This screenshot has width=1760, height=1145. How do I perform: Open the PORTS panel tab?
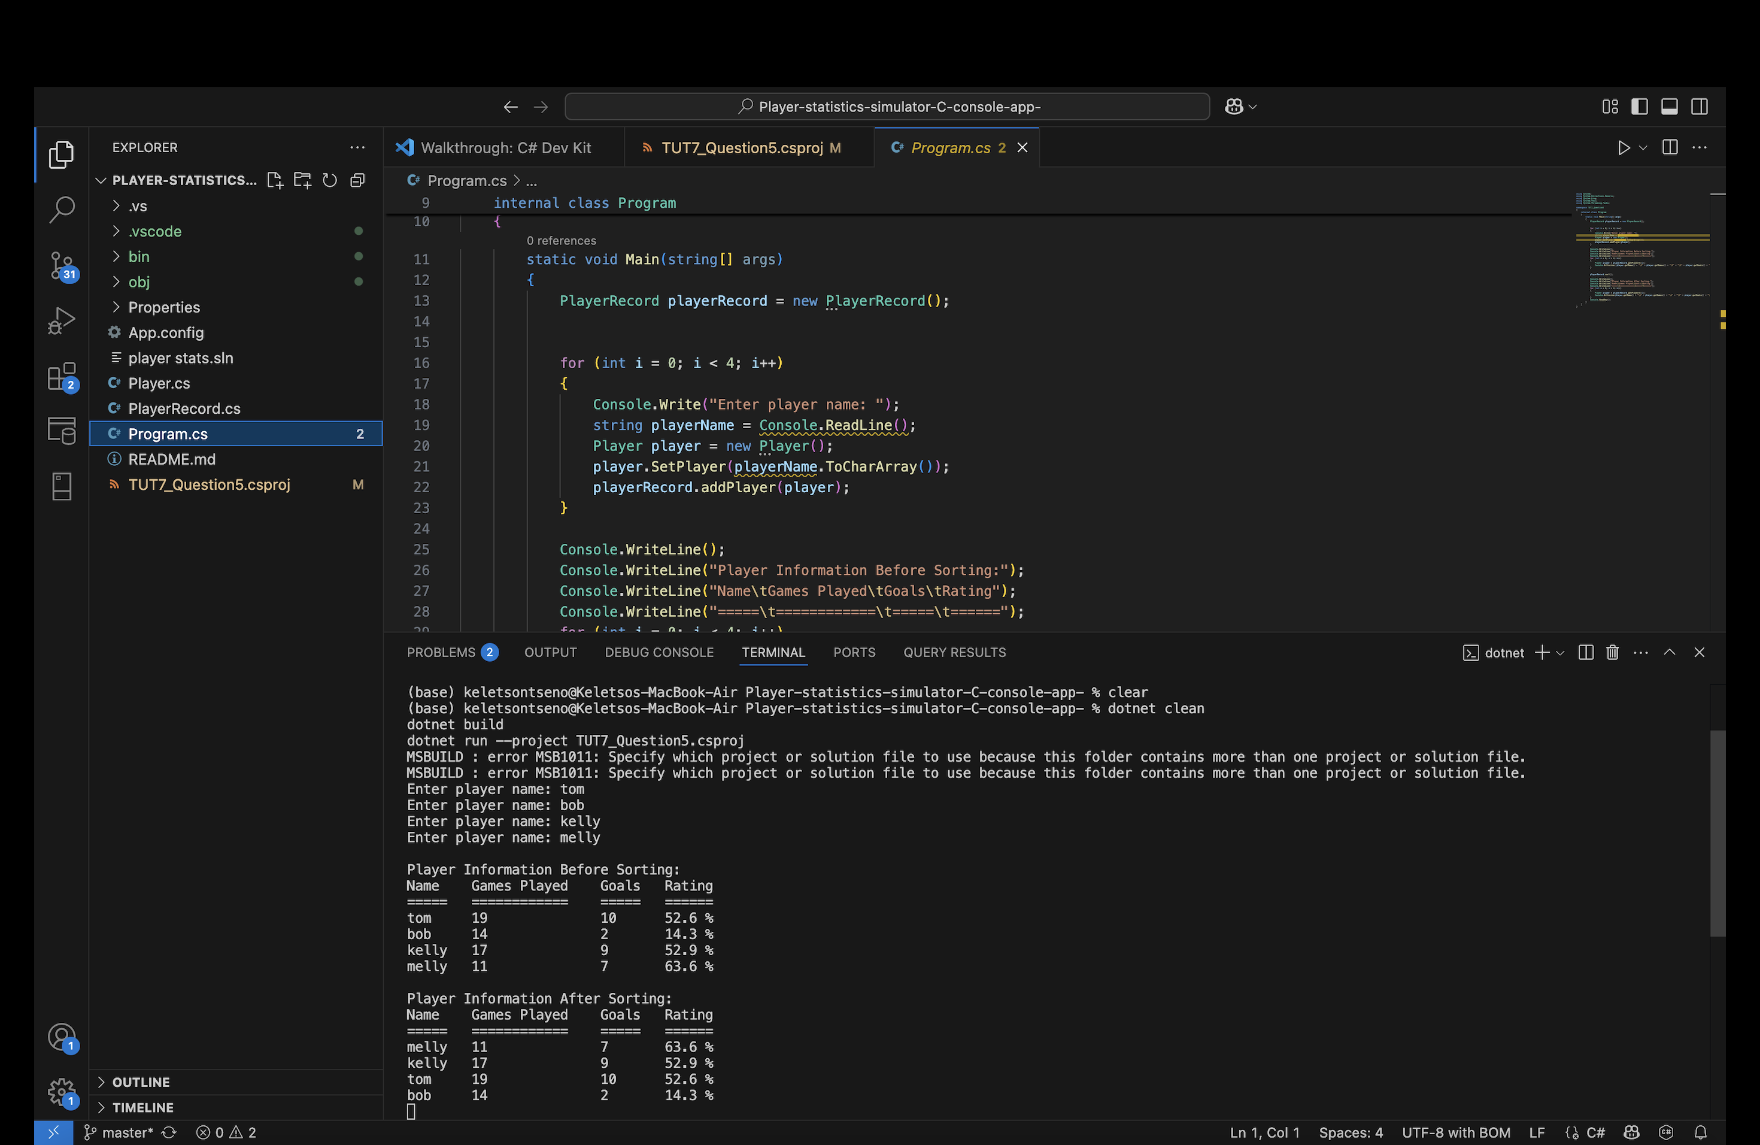click(x=854, y=652)
